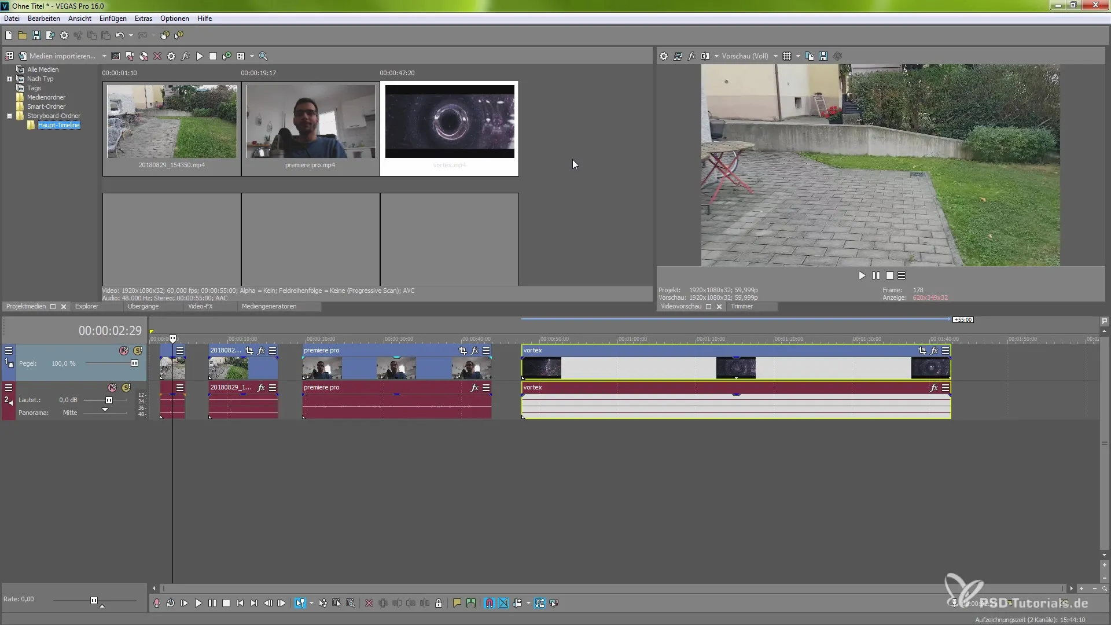The width and height of the screenshot is (1111, 625).
Task: Select the Alle Medien tree item
Action: point(43,69)
